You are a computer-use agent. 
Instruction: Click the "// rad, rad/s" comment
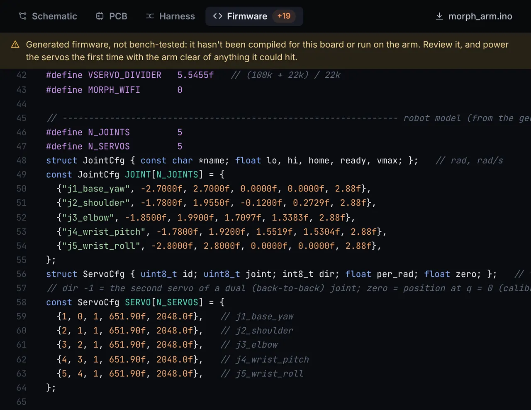click(469, 160)
